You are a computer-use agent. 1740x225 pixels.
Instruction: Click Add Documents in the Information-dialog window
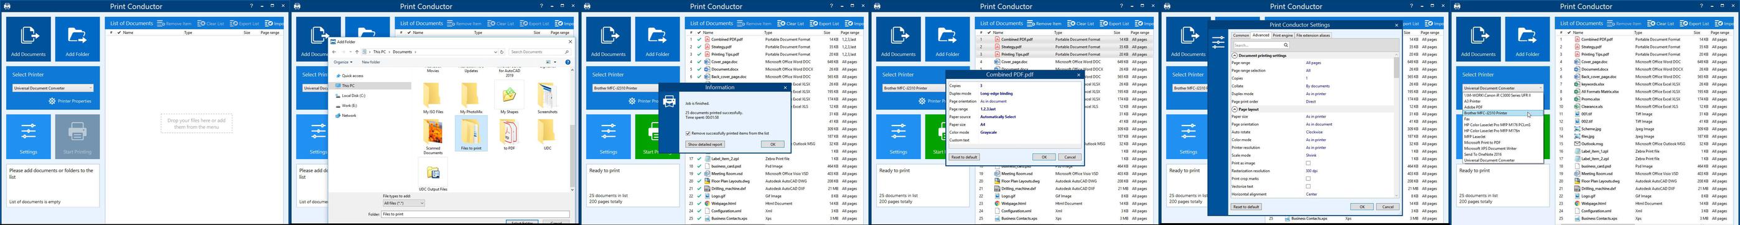click(x=609, y=40)
